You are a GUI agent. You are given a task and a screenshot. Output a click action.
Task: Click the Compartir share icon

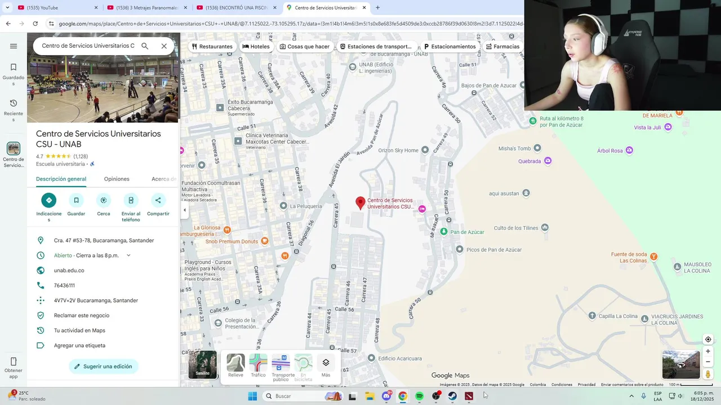(158, 200)
